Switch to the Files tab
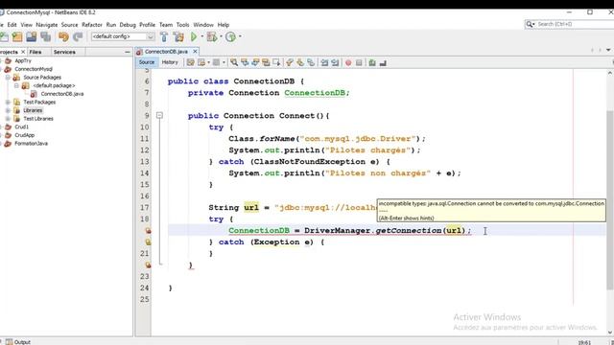Screen dimensions: 614x345 pos(35,52)
